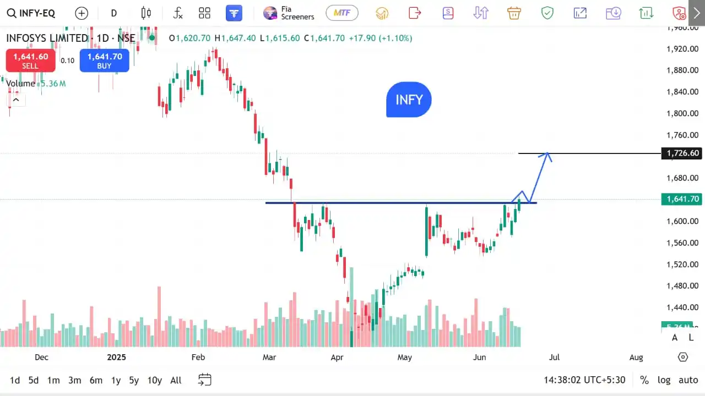Select the 6m range tab

coord(96,380)
